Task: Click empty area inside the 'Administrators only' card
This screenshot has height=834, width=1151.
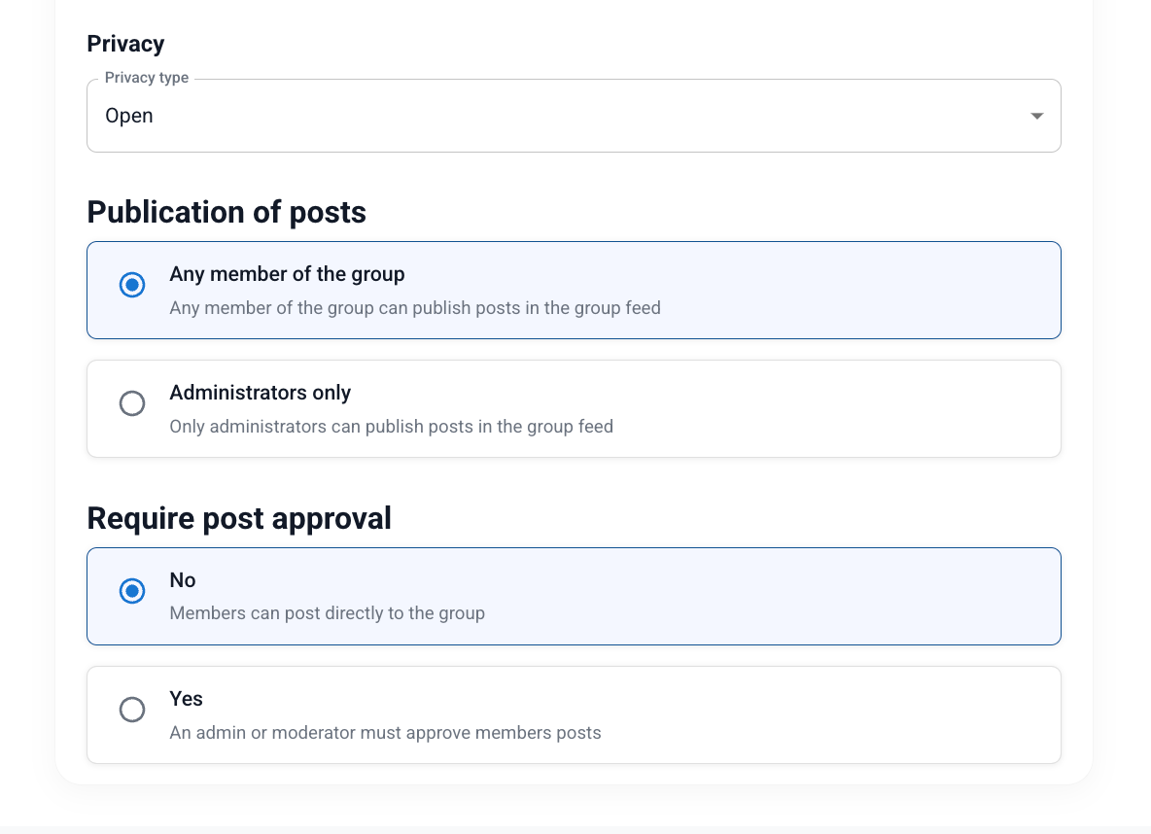Action: (826, 408)
